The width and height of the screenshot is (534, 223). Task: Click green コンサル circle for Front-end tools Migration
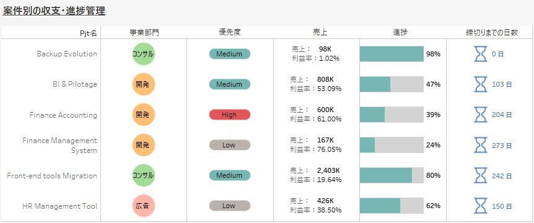click(x=143, y=176)
